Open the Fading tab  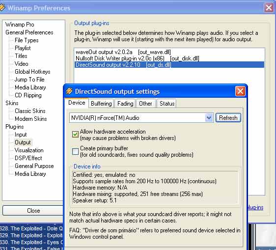tap(125, 104)
